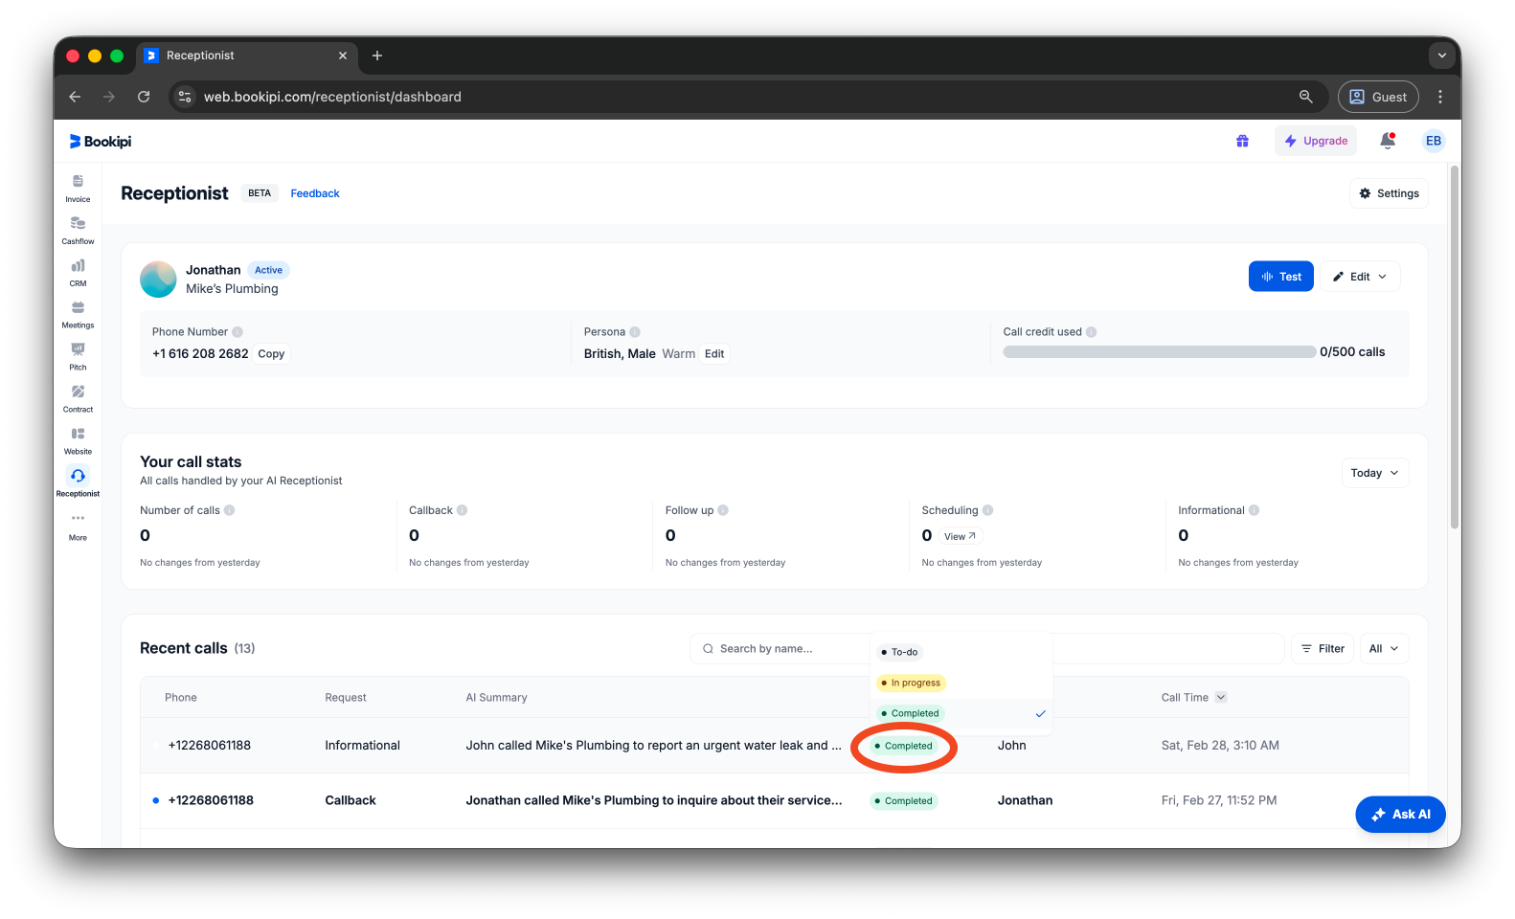Open status dropdown for John's call

point(904,746)
